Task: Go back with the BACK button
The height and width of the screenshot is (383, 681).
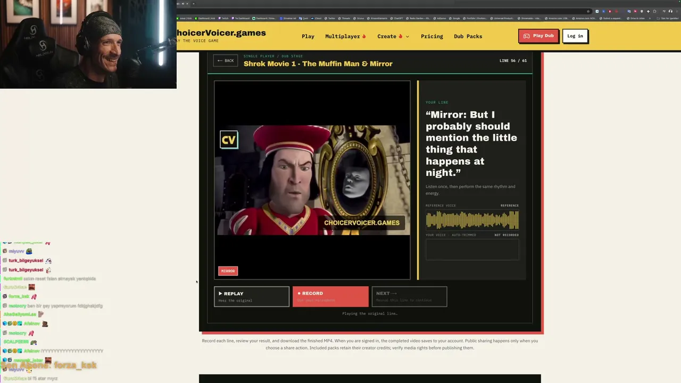Action: pyautogui.click(x=226, y=61)
